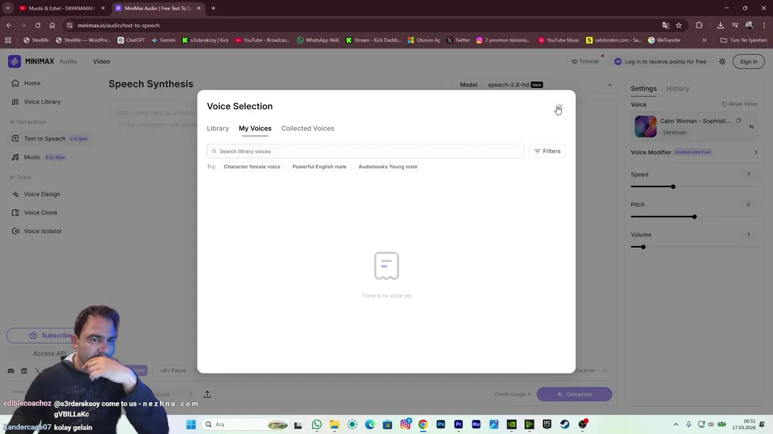
Task: Insert a Pause marker
Action: tap(173, 371)
